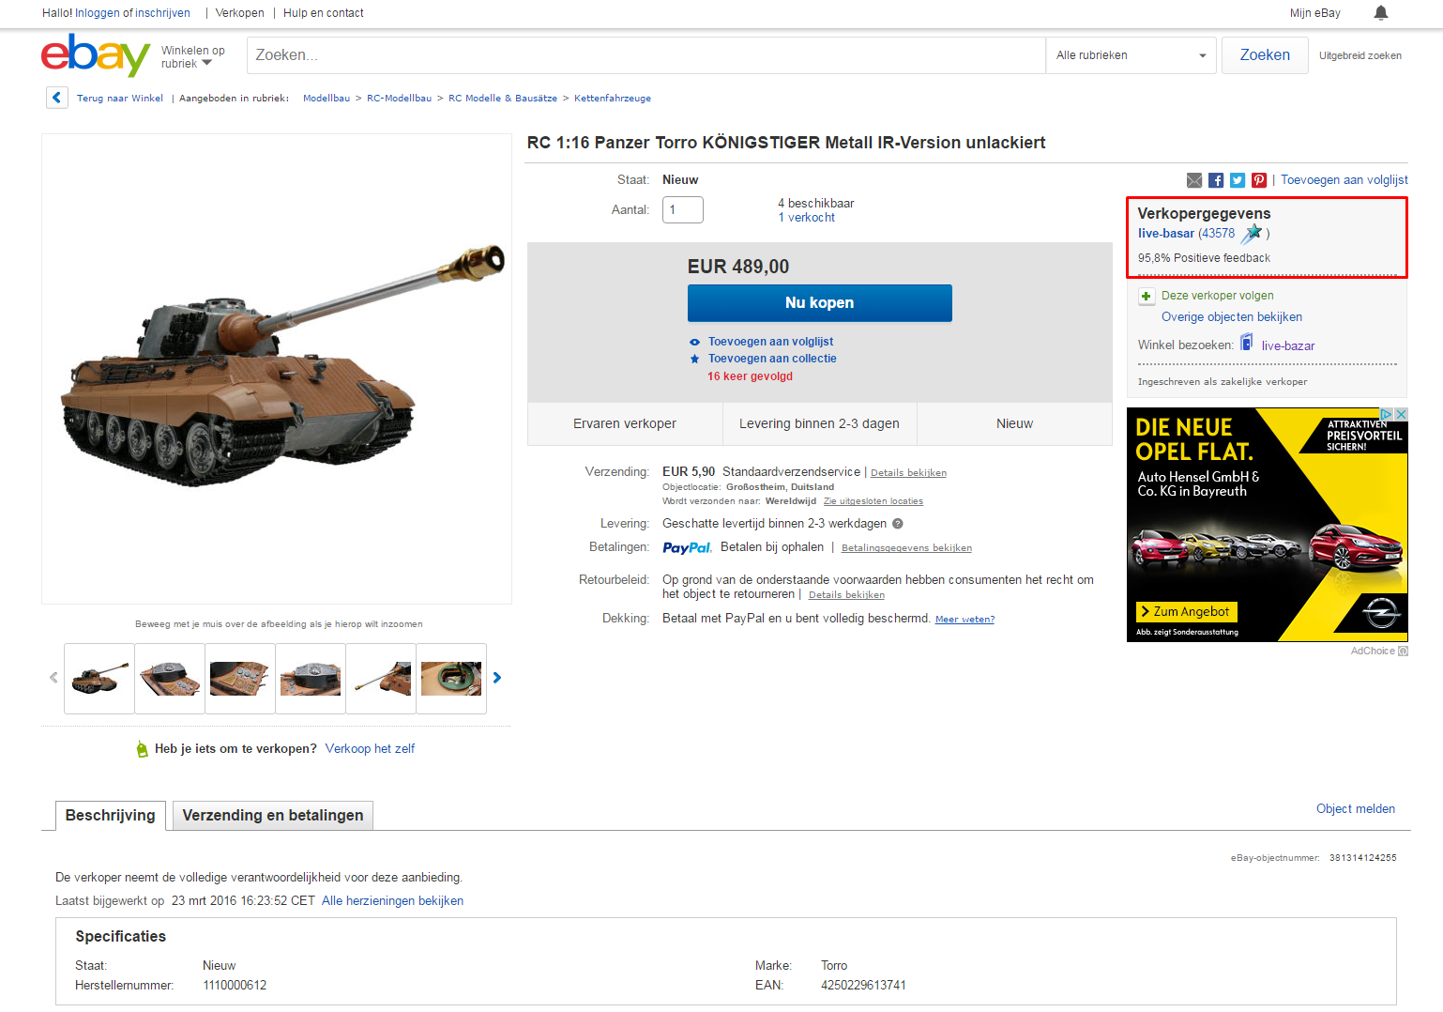The image size is (1443, 1012).
Task: Select the 'Beschrijving' tab
Action: tap(111, 816)
